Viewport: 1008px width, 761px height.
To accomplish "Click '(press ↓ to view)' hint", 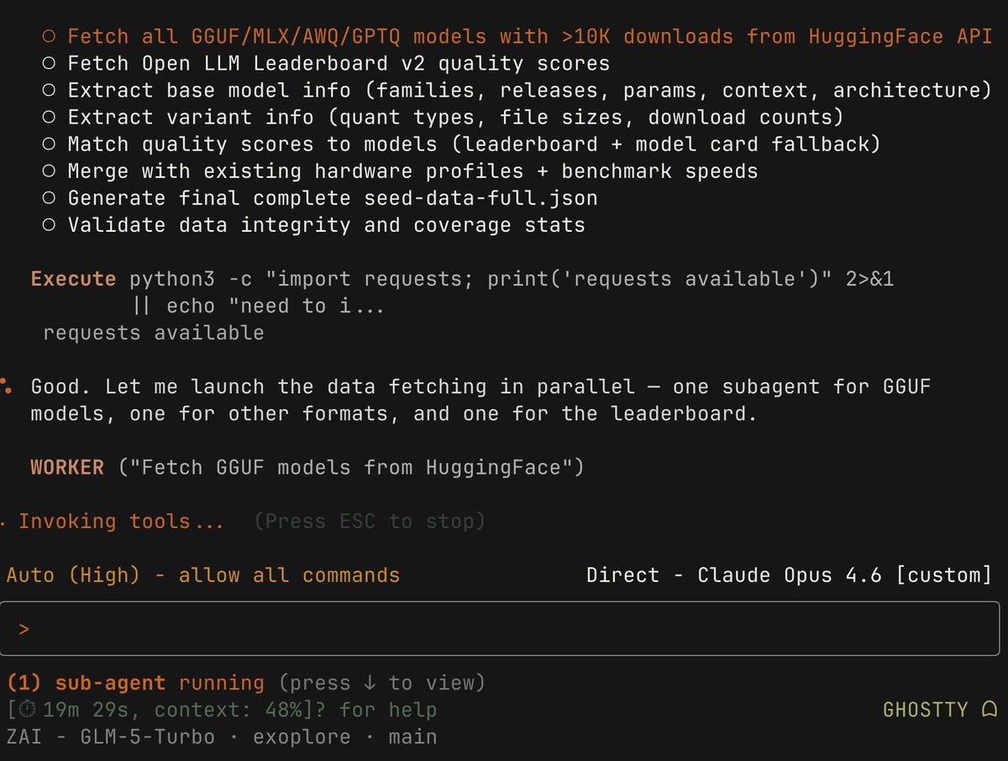I will pos(382,683).
